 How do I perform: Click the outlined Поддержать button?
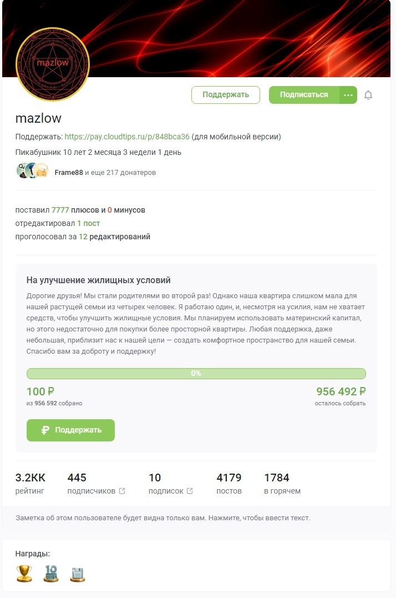[225, 95]
